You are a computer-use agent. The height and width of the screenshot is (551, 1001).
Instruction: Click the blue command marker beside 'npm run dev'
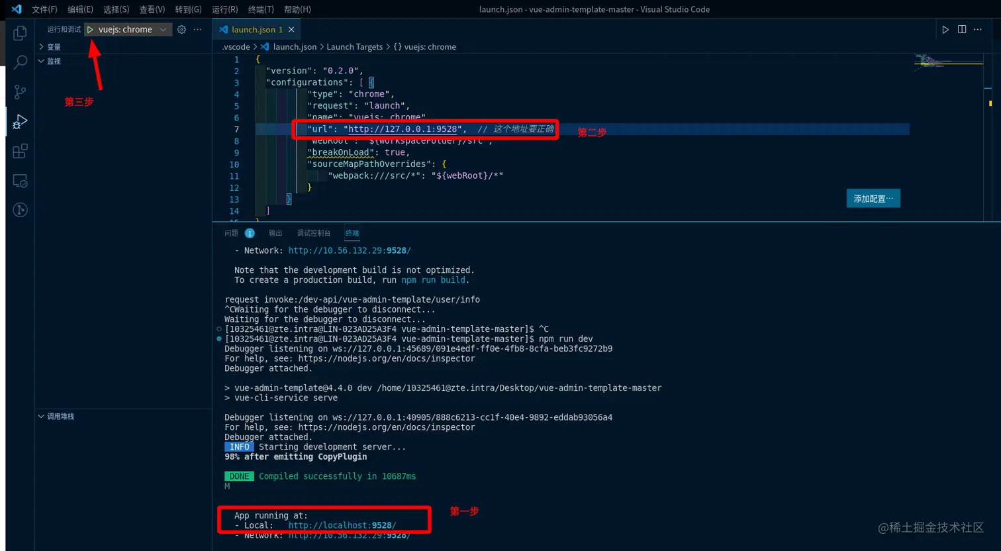pyautogui.click(x=219, y=339)
